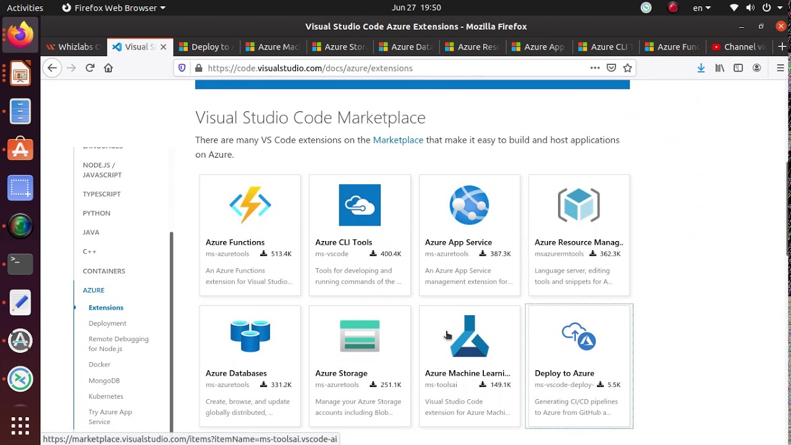791x445 pixels.
Task: Select CONTAINERS in the docs sidebar
Action: [x=104, y=271]
